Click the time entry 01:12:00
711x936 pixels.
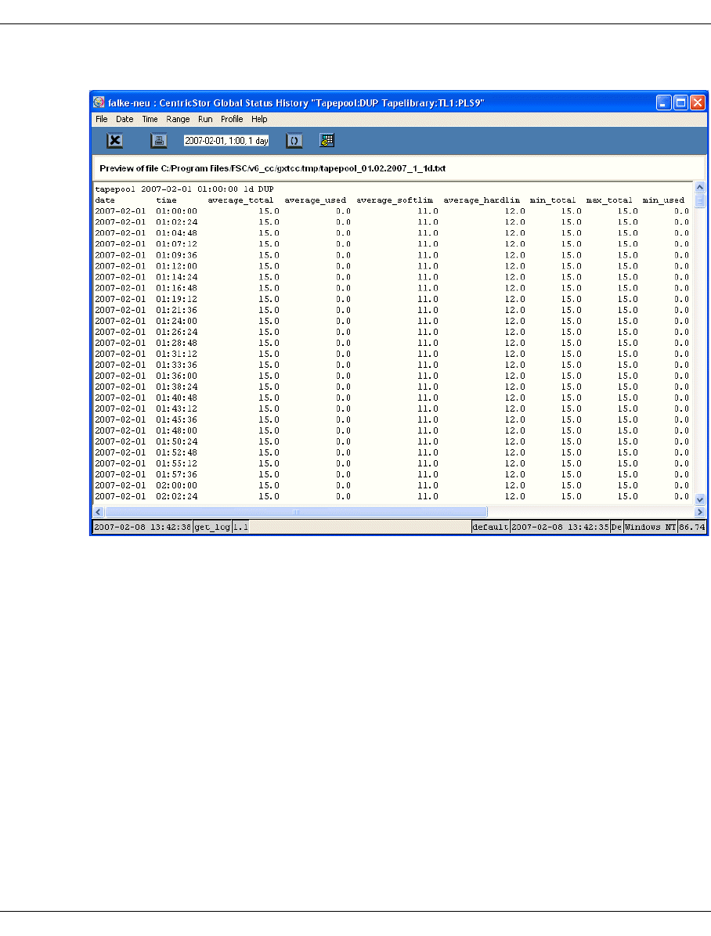coord(176,266)
